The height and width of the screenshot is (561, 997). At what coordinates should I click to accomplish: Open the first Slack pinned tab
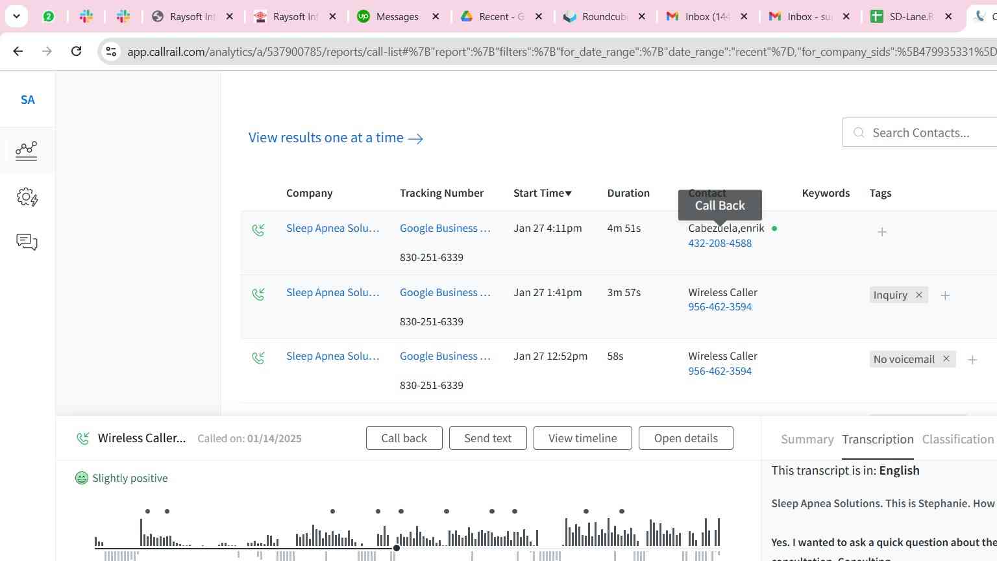(86, 17)
